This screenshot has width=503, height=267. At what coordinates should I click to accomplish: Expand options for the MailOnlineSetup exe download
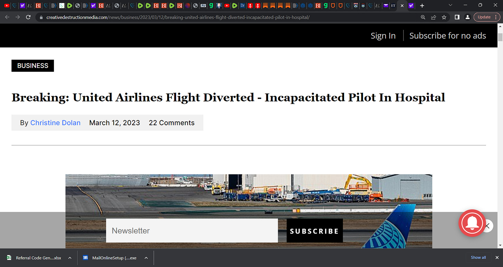146,258
